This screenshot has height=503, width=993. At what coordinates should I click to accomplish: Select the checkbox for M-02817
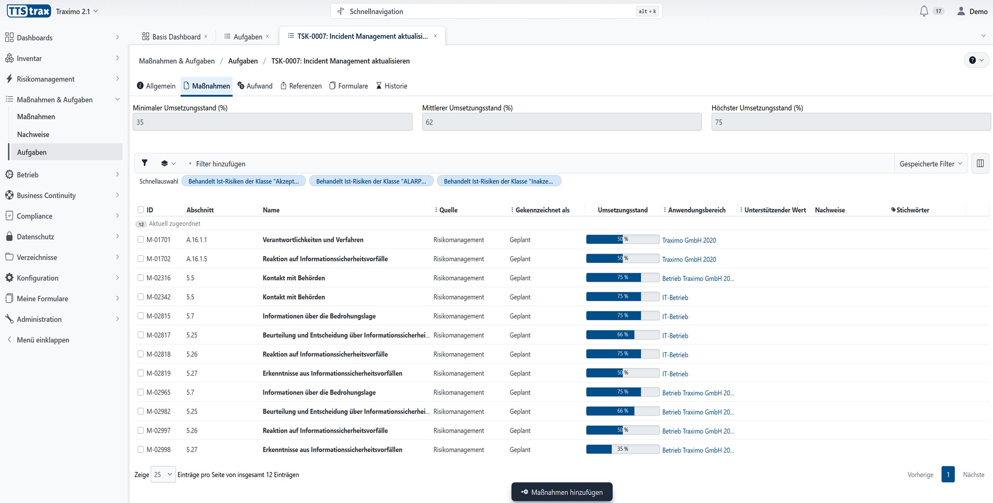pyautogui.click(x=141, y=335)
